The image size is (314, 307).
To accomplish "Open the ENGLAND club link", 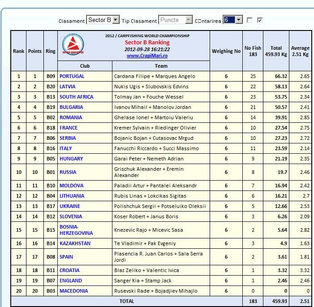I will click(x=71, y=281).
